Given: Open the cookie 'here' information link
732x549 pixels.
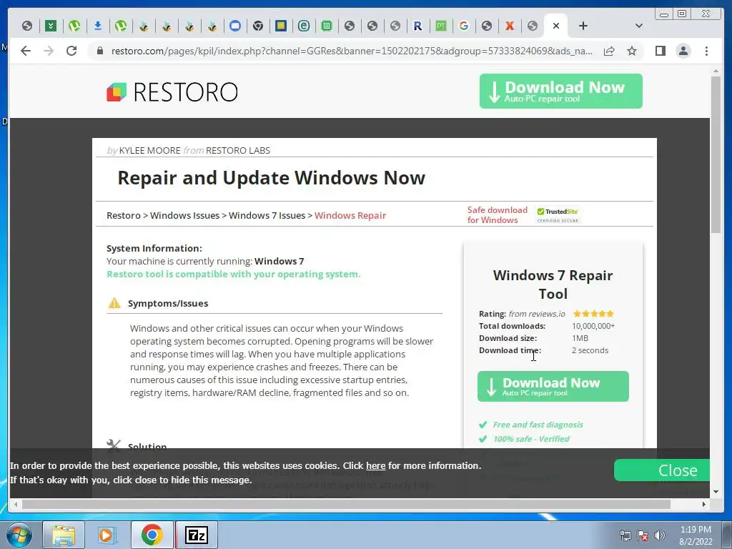Looking at the screenshot, I should point(375,465).
